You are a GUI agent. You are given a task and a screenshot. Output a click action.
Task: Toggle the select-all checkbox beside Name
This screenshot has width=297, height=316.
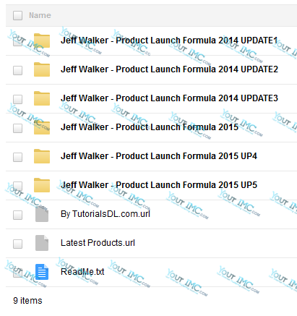[x=17, y=15]
